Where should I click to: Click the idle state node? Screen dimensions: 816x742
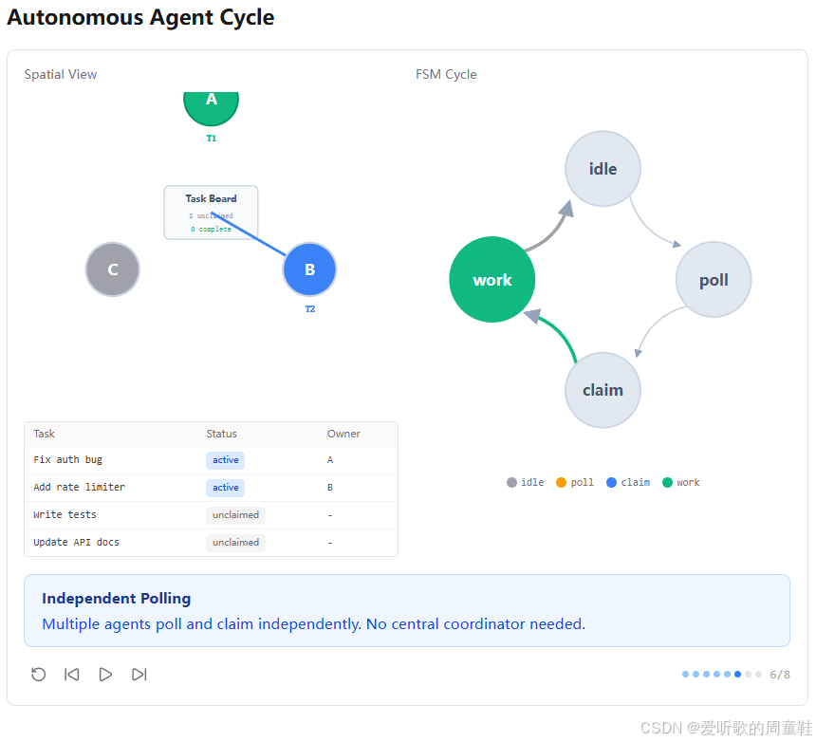click(x=603, y=169)
